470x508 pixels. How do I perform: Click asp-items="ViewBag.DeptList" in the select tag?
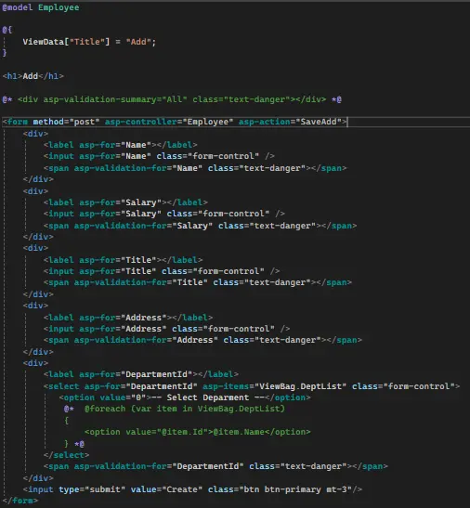[275, 386]
